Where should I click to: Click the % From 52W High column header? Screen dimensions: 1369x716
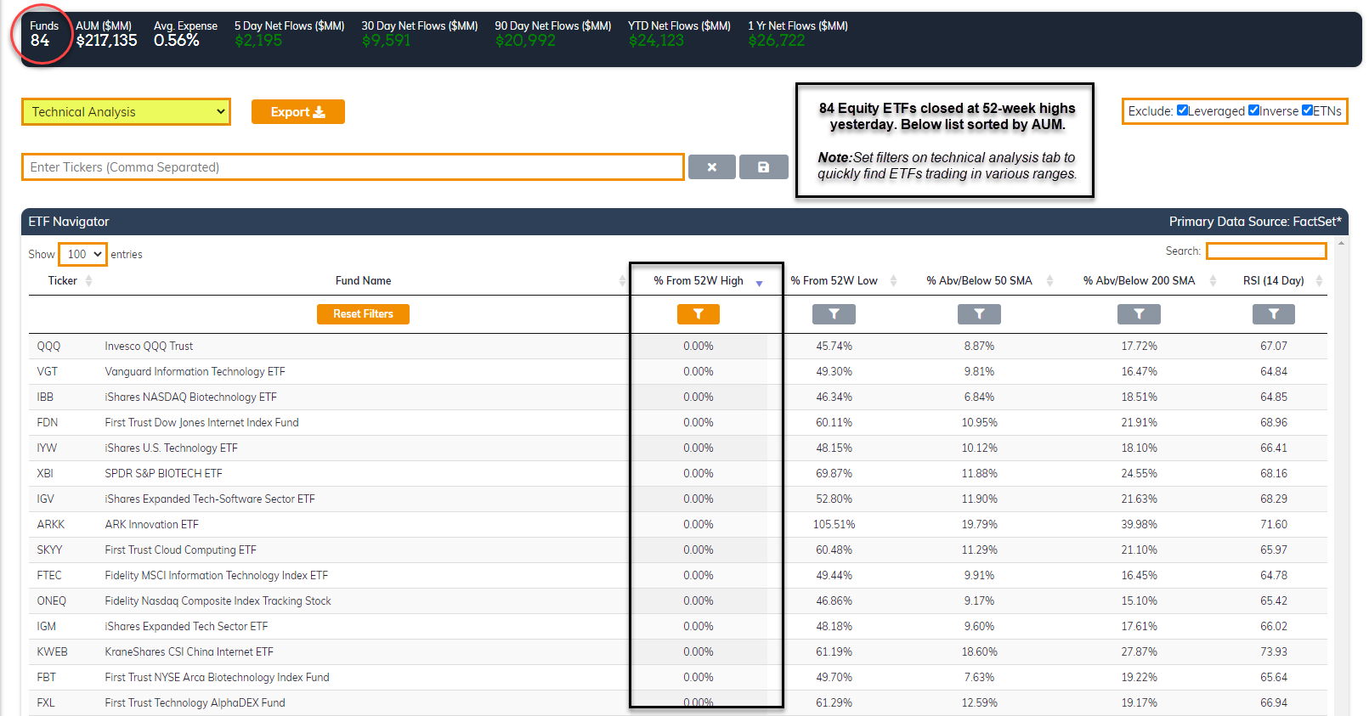699,281
